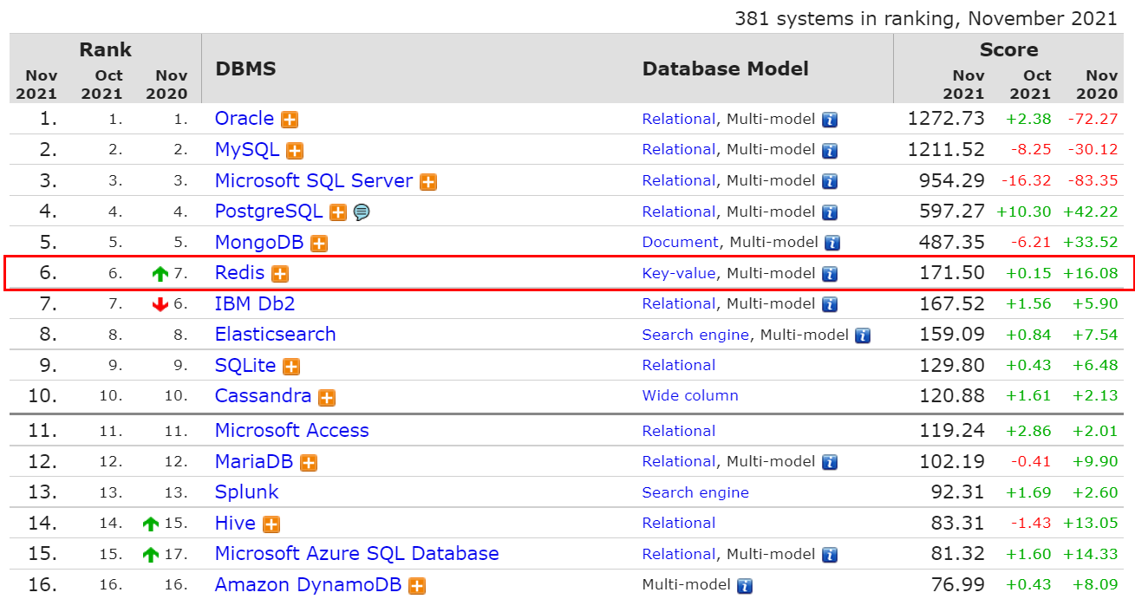Click the plus icon next to Amazon DynamoDB
The image size is (1135, 599).
click(417, 586)
